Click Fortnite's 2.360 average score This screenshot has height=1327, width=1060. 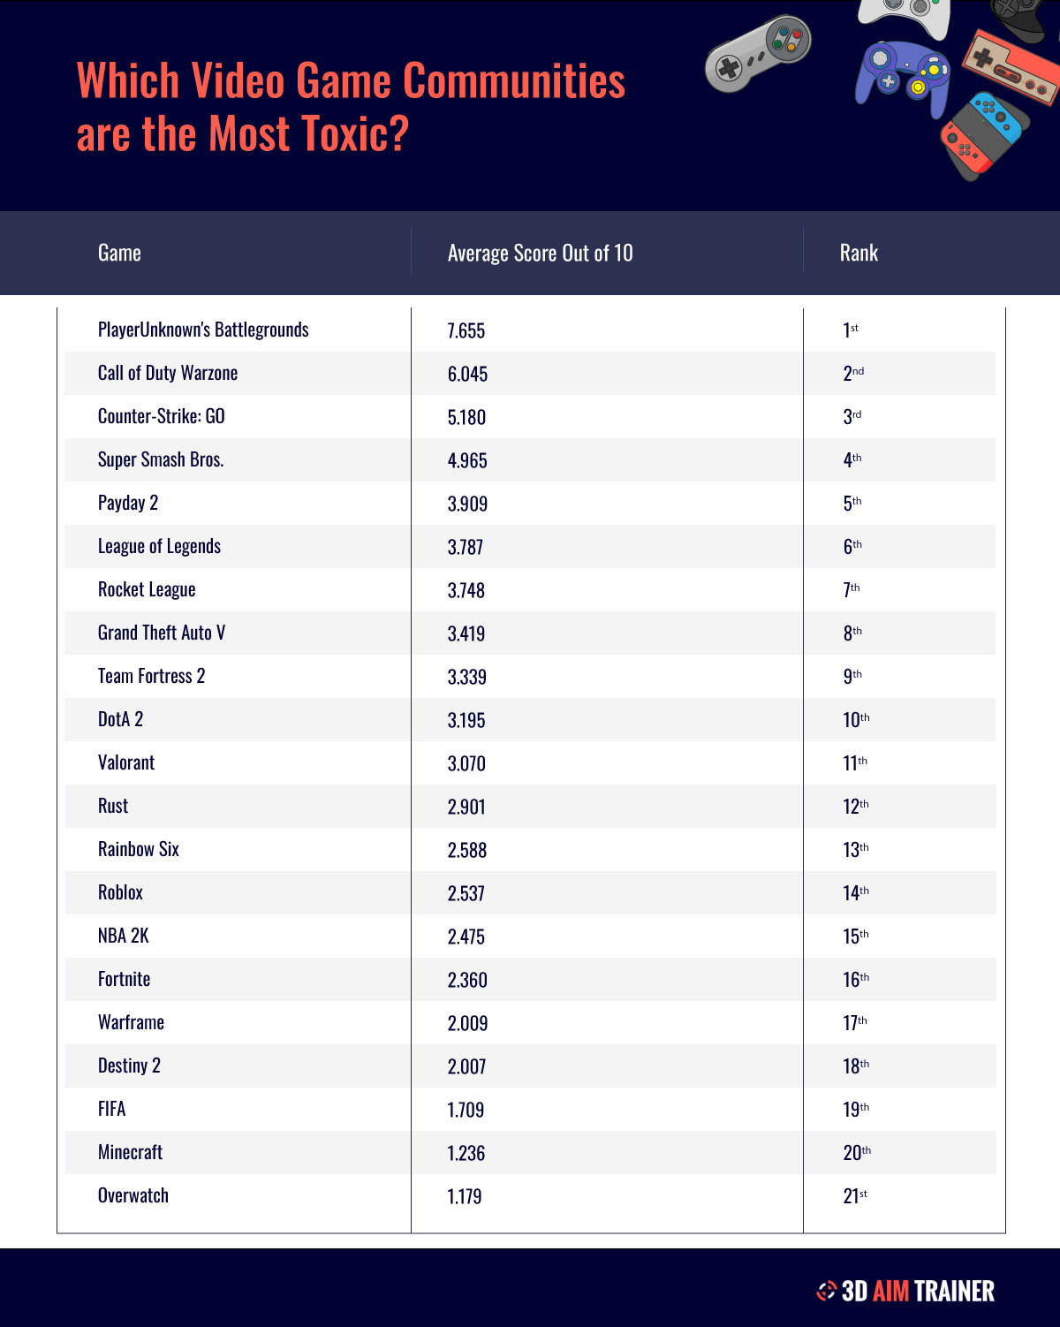point(467,980)
